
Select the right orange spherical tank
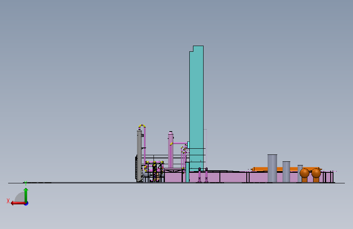pos(316,173)
